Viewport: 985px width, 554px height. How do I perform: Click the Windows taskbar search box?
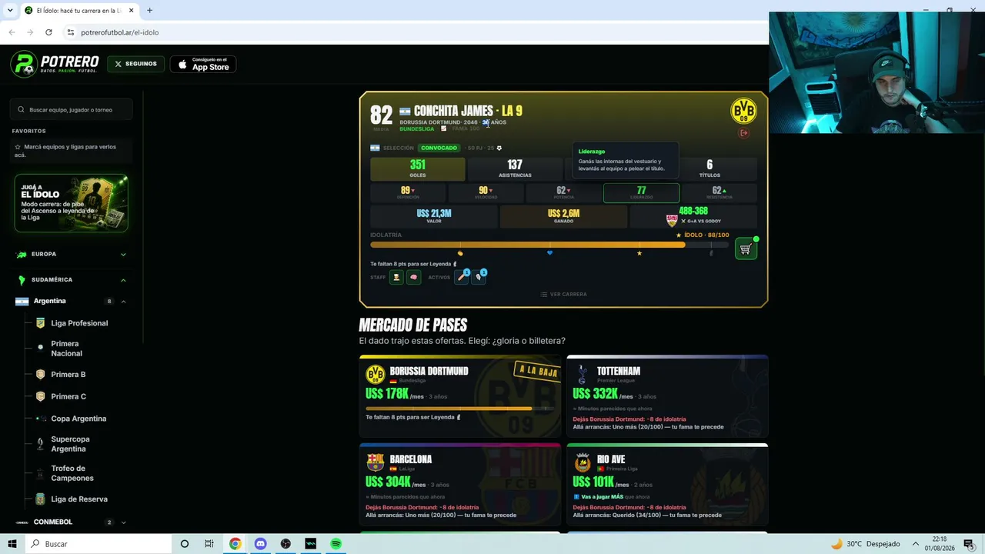click(100, 544)
